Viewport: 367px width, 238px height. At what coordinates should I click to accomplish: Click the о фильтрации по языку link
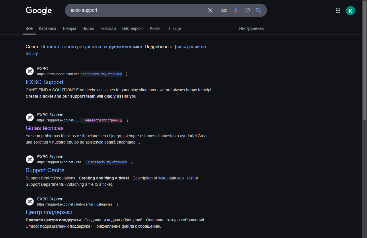point(116,50)
